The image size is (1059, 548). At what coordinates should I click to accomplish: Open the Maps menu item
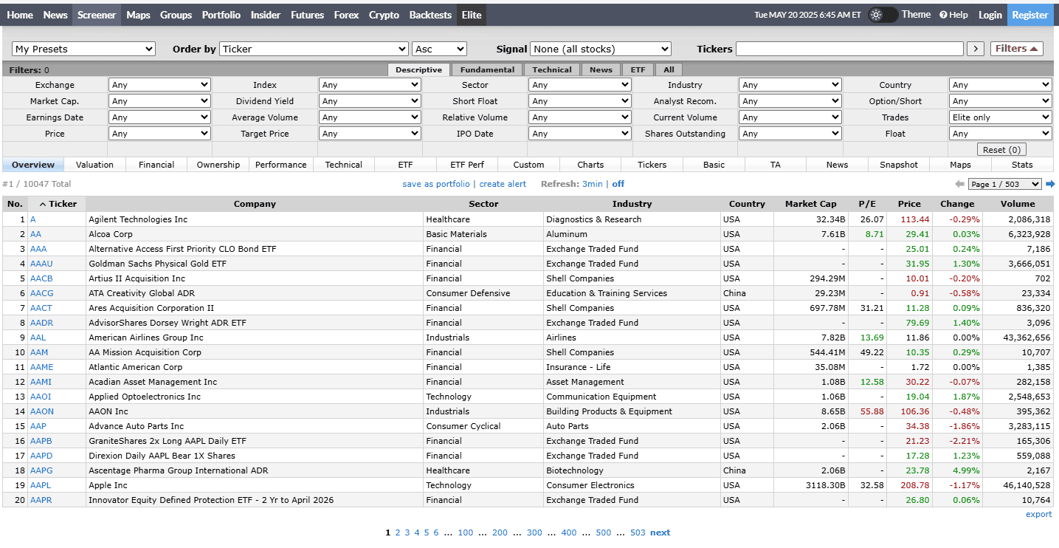(138, 15)
